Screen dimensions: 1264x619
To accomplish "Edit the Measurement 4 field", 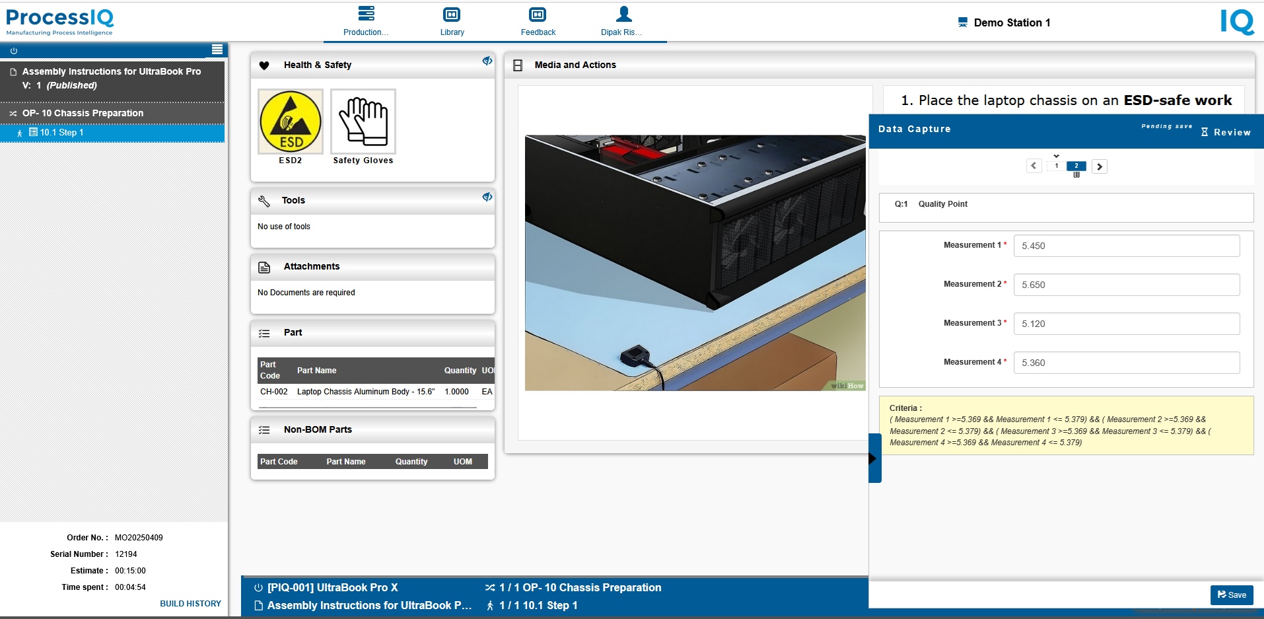I will click(1127, 363).
